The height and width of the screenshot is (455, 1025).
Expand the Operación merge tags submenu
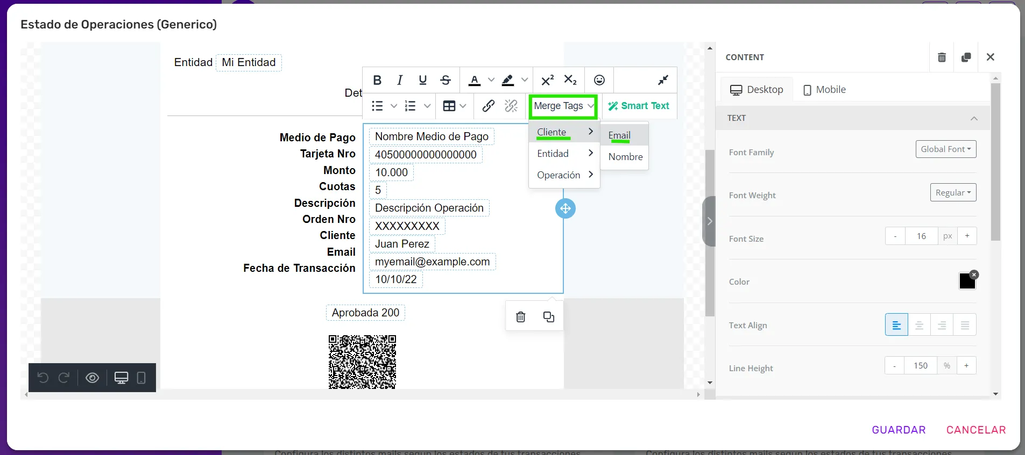click(564, 175)
